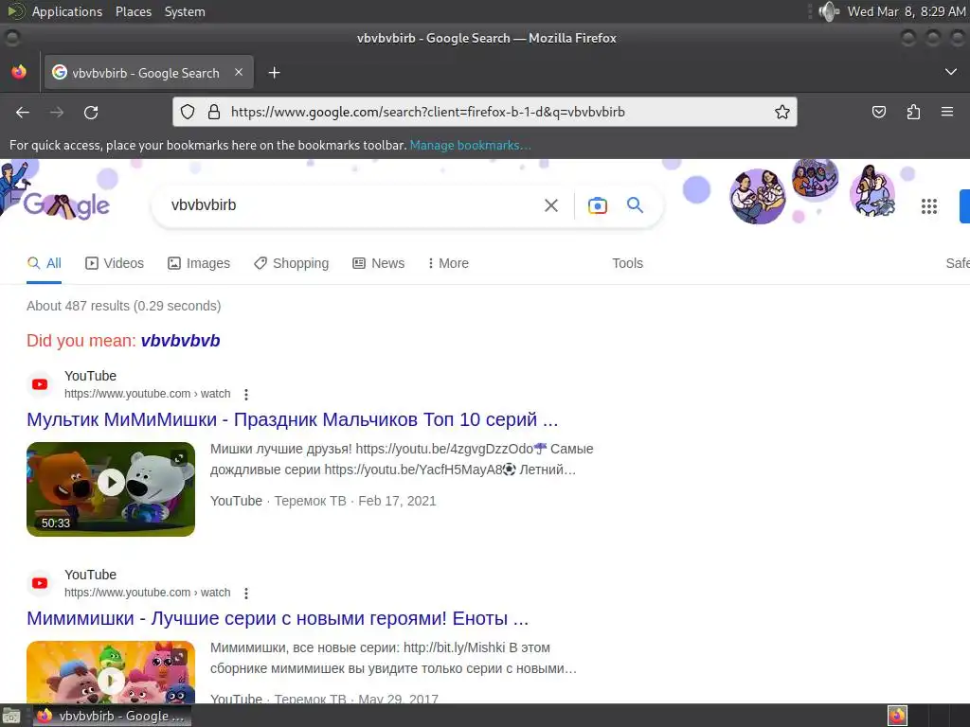Open the Pocket save icon
The height and width of the screenshot is (727, 970).
(x=878, y=112)
